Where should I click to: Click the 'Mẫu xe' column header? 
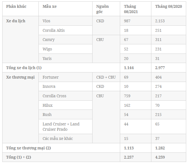click(49, 6)
